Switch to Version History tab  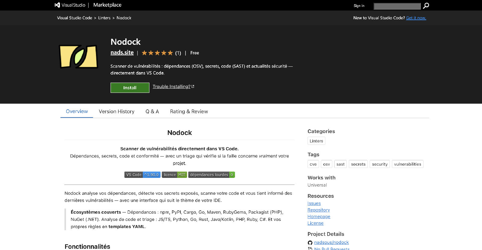point(117,111)
